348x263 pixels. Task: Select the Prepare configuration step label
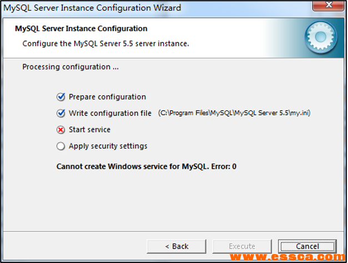click(x=107, y=97)
